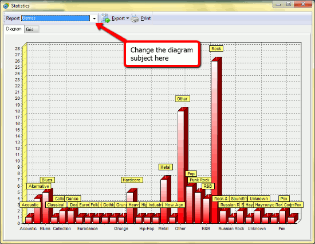Click the R&B label above bar

(208, 186)
